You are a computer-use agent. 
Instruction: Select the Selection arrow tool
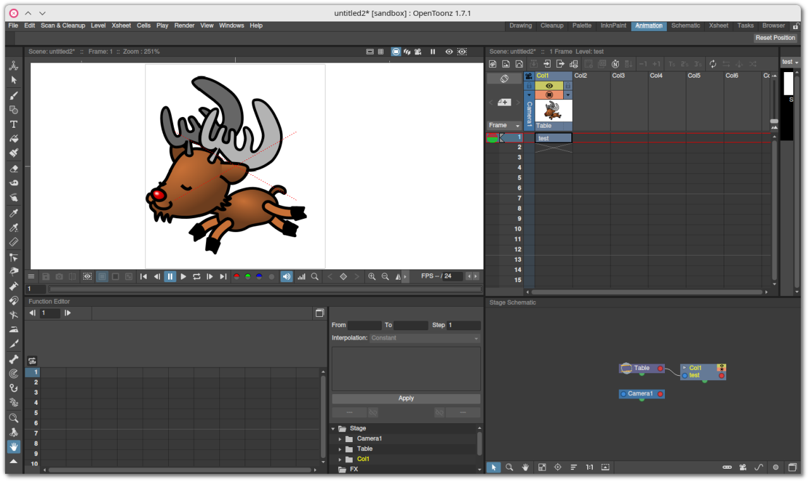[13, 80]
